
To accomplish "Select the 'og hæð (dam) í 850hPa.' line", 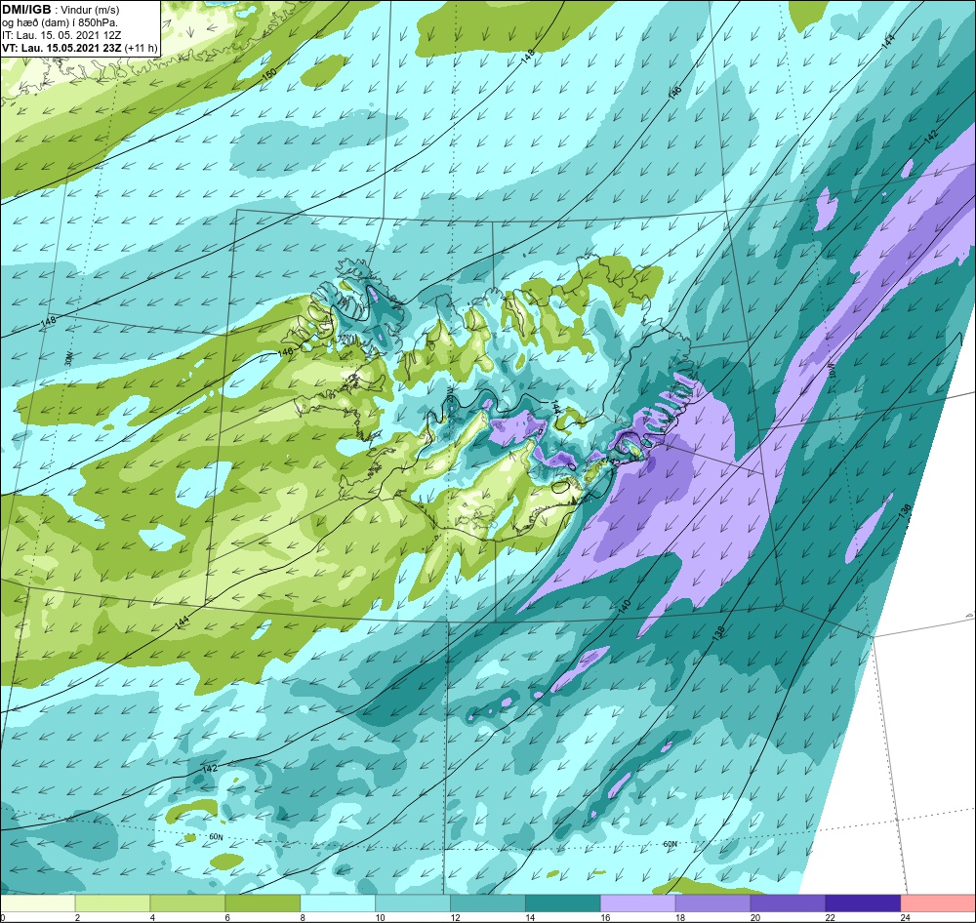I will click(61, 23).
